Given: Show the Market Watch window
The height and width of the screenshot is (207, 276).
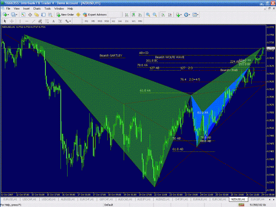Looking at the screenshot, I should point(23,15).
